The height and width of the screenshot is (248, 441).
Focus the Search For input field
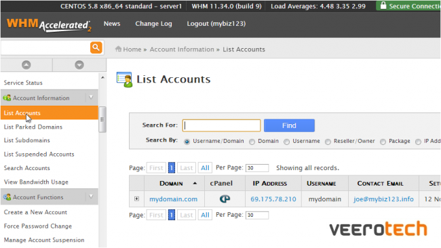tap(221, 125)
